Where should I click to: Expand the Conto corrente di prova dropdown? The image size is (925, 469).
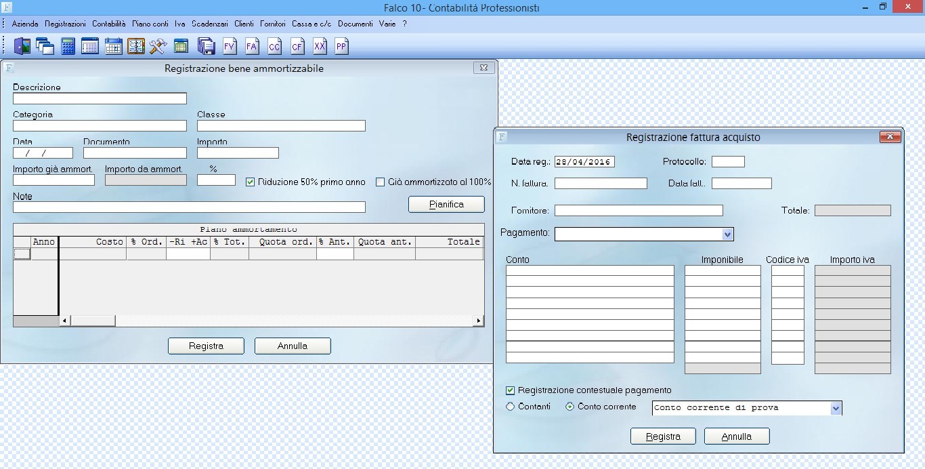(836, 408)
